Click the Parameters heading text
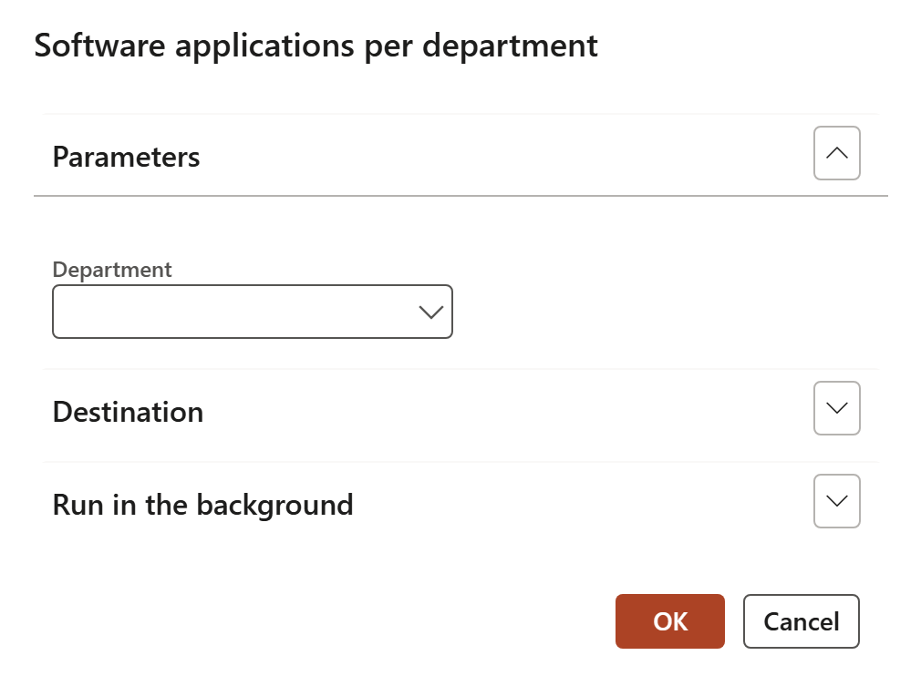Screen dimensions: 921x676 (126, 157)
